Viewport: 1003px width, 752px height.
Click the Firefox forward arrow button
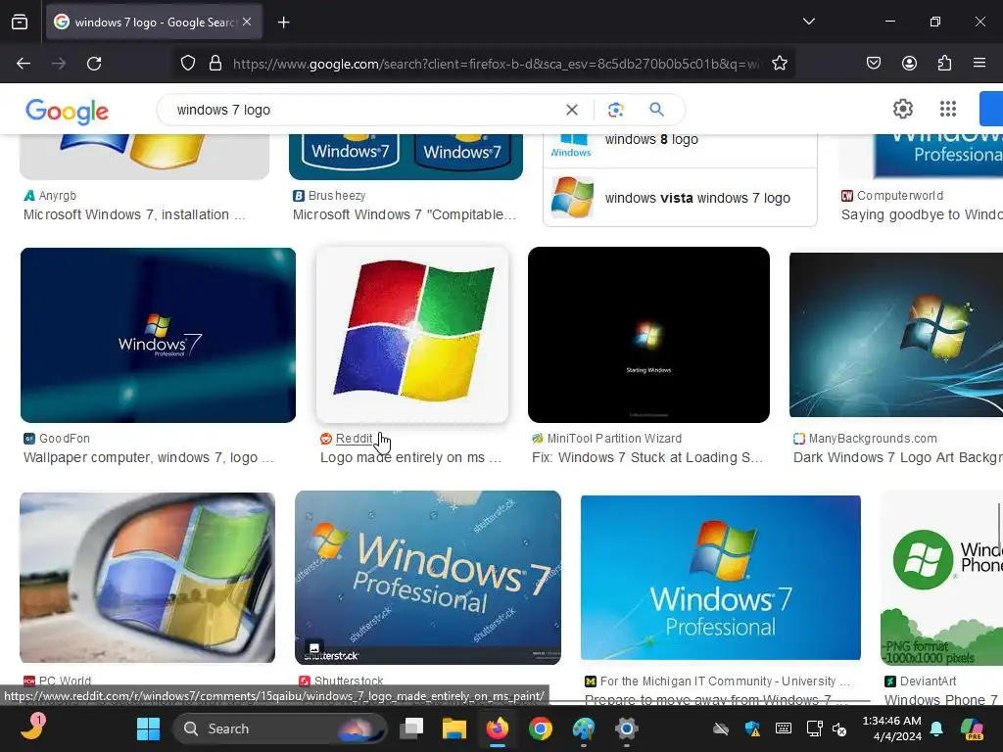[59, 64]
